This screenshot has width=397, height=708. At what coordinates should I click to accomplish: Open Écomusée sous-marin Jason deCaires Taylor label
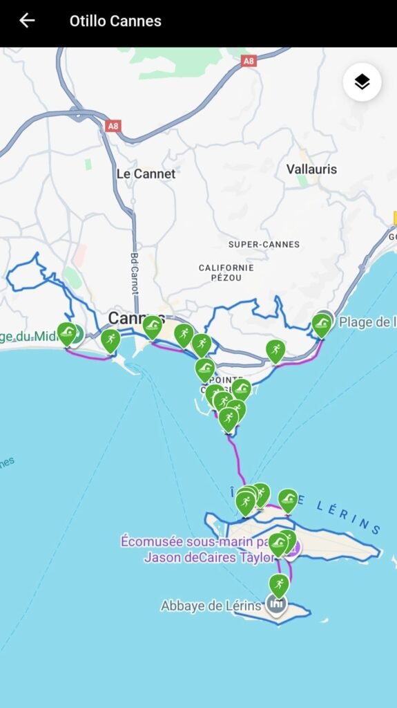tap(197, 549)
